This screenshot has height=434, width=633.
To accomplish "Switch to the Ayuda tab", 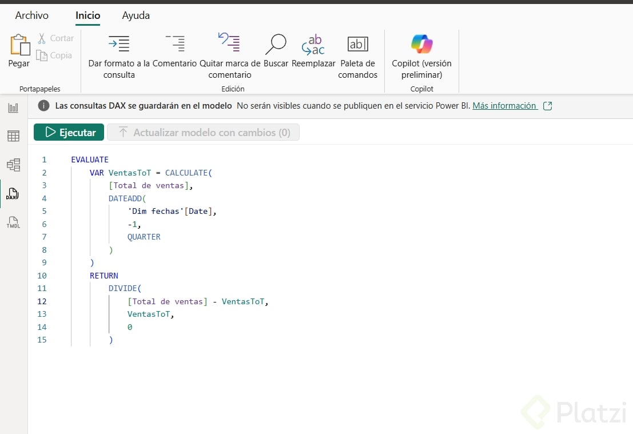I will [x=136, y=15].
